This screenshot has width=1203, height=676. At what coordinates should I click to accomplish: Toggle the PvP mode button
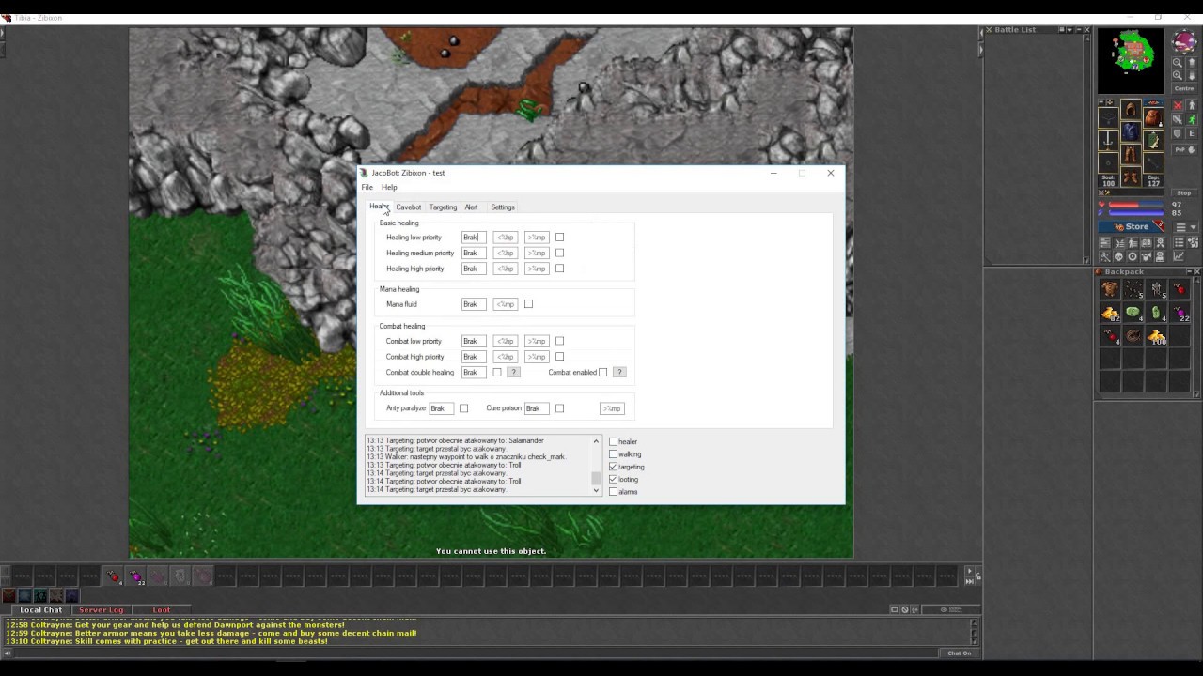pyautogui.click(x=1185, y=149)
